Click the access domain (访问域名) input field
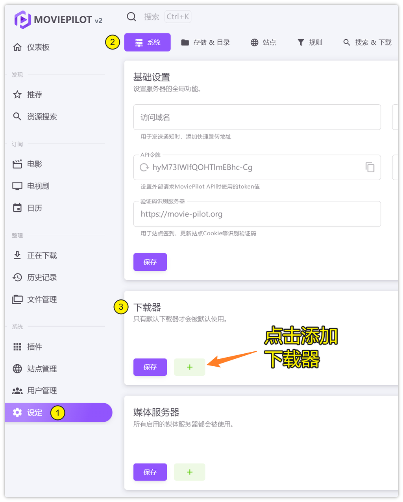 (257, 117)
